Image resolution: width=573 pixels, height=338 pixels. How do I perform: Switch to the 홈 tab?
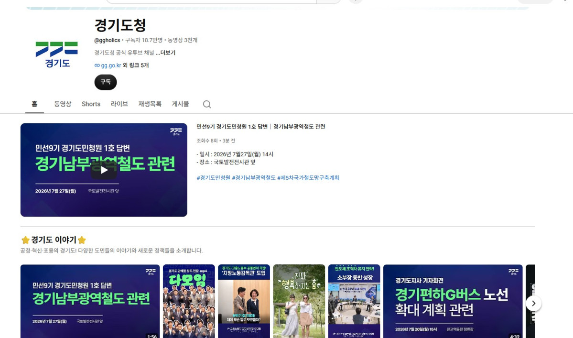point(34,104)
